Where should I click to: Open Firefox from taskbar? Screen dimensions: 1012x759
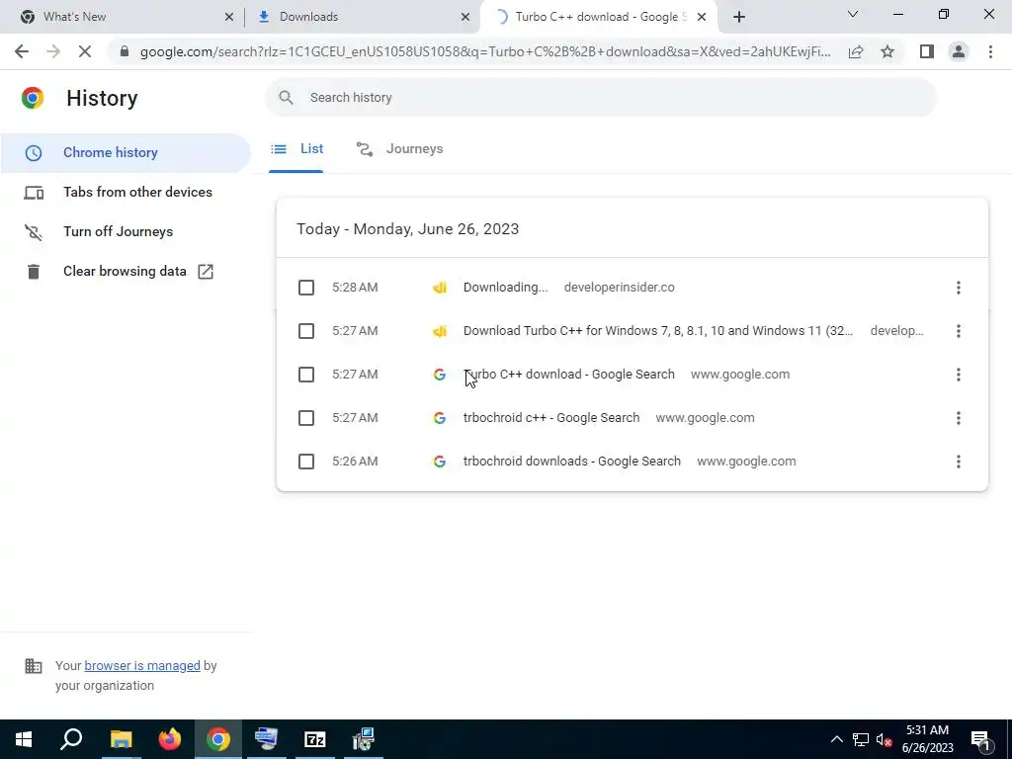170,739
